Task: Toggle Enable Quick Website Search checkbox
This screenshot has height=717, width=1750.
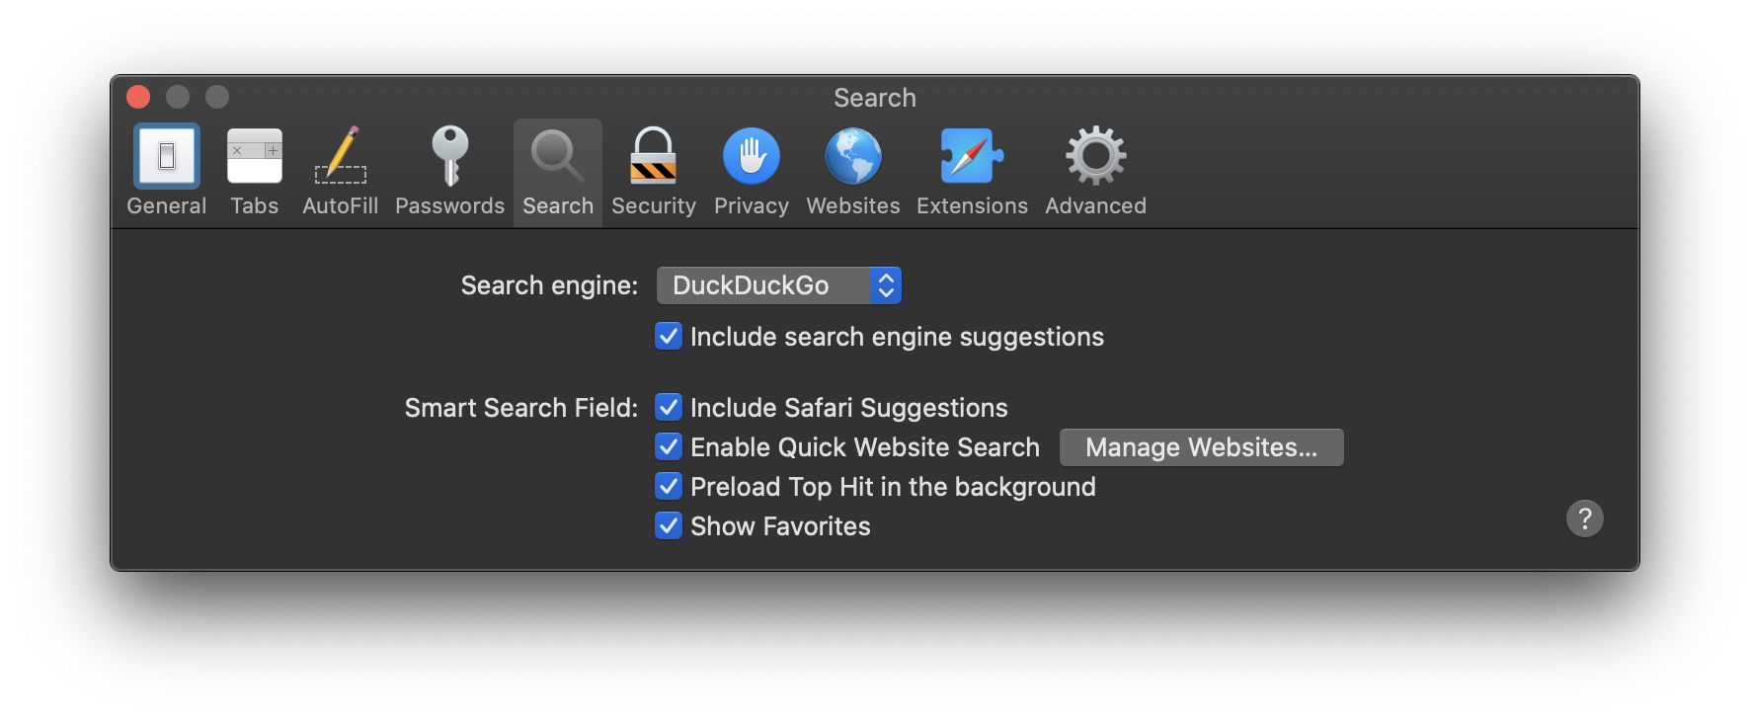Action: (x=669, y=447)
